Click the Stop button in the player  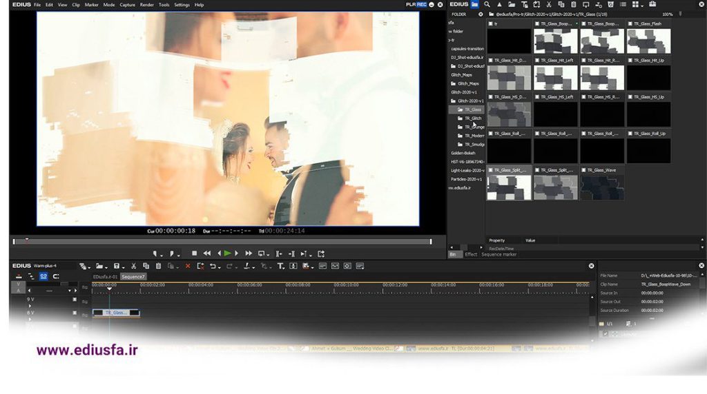[194, 253]
